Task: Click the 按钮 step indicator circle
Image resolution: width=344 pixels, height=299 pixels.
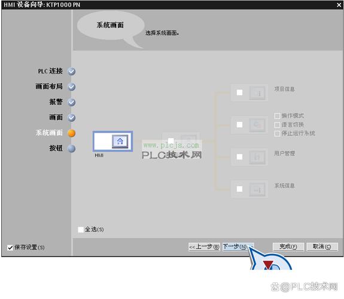Action: click(72, 148)
